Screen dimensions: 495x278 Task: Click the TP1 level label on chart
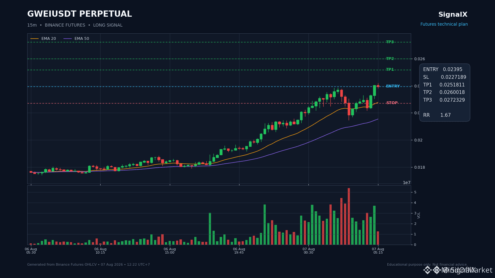click(x=390, y=70)
